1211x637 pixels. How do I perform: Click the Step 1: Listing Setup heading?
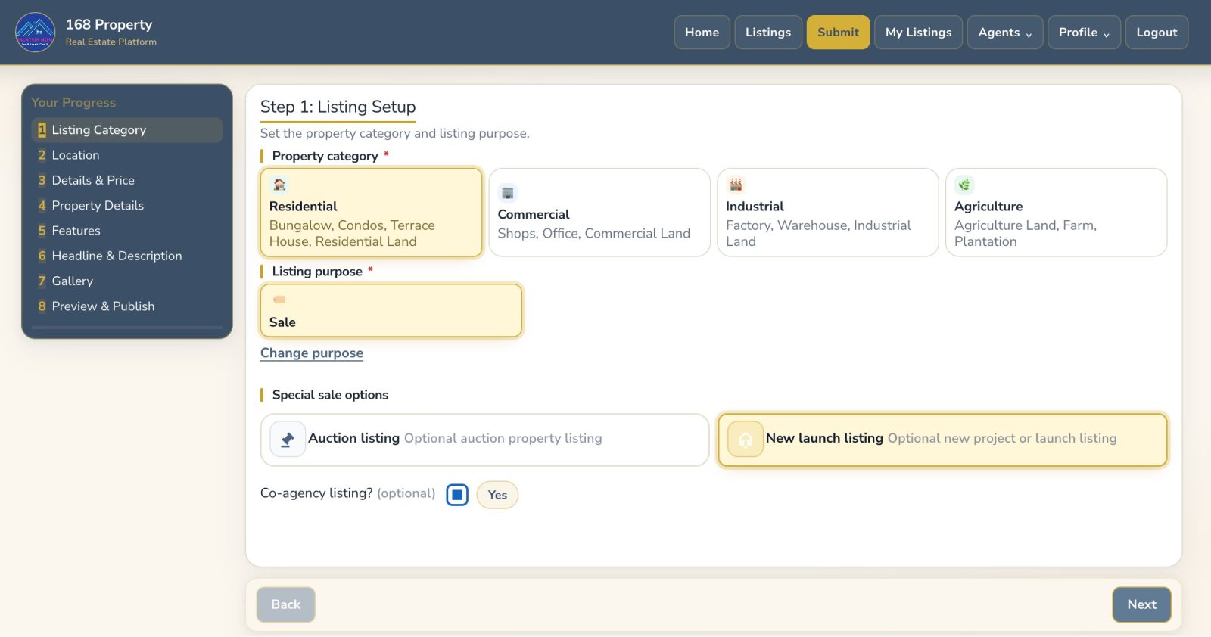pyautogui.click(x=338, y=107)
